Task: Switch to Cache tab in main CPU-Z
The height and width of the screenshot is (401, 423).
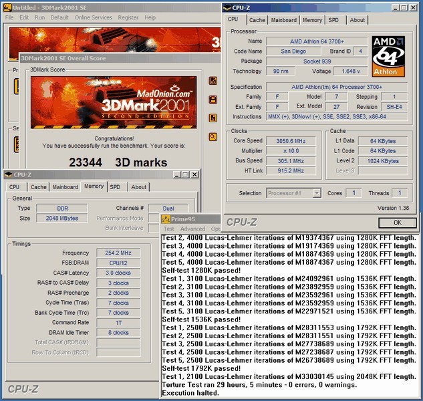Action: [257, 20]
